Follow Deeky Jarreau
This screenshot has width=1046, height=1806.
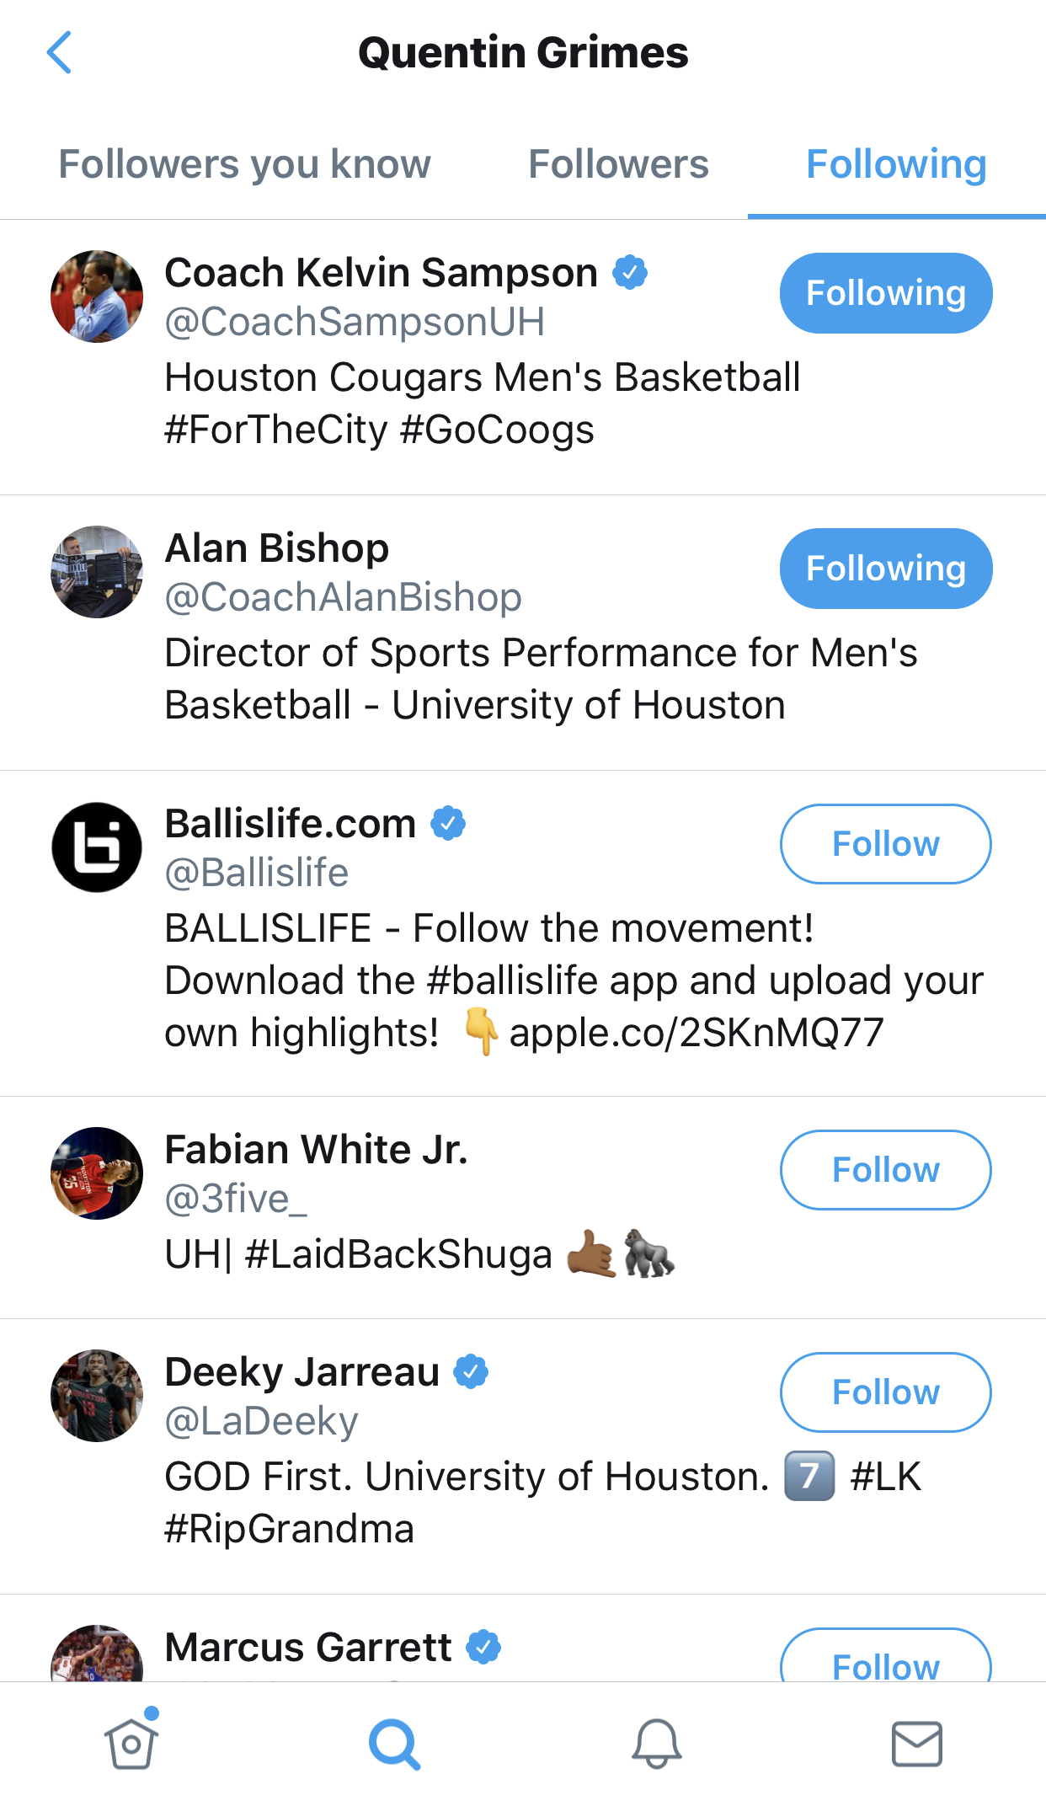(x=885, y=1392)
